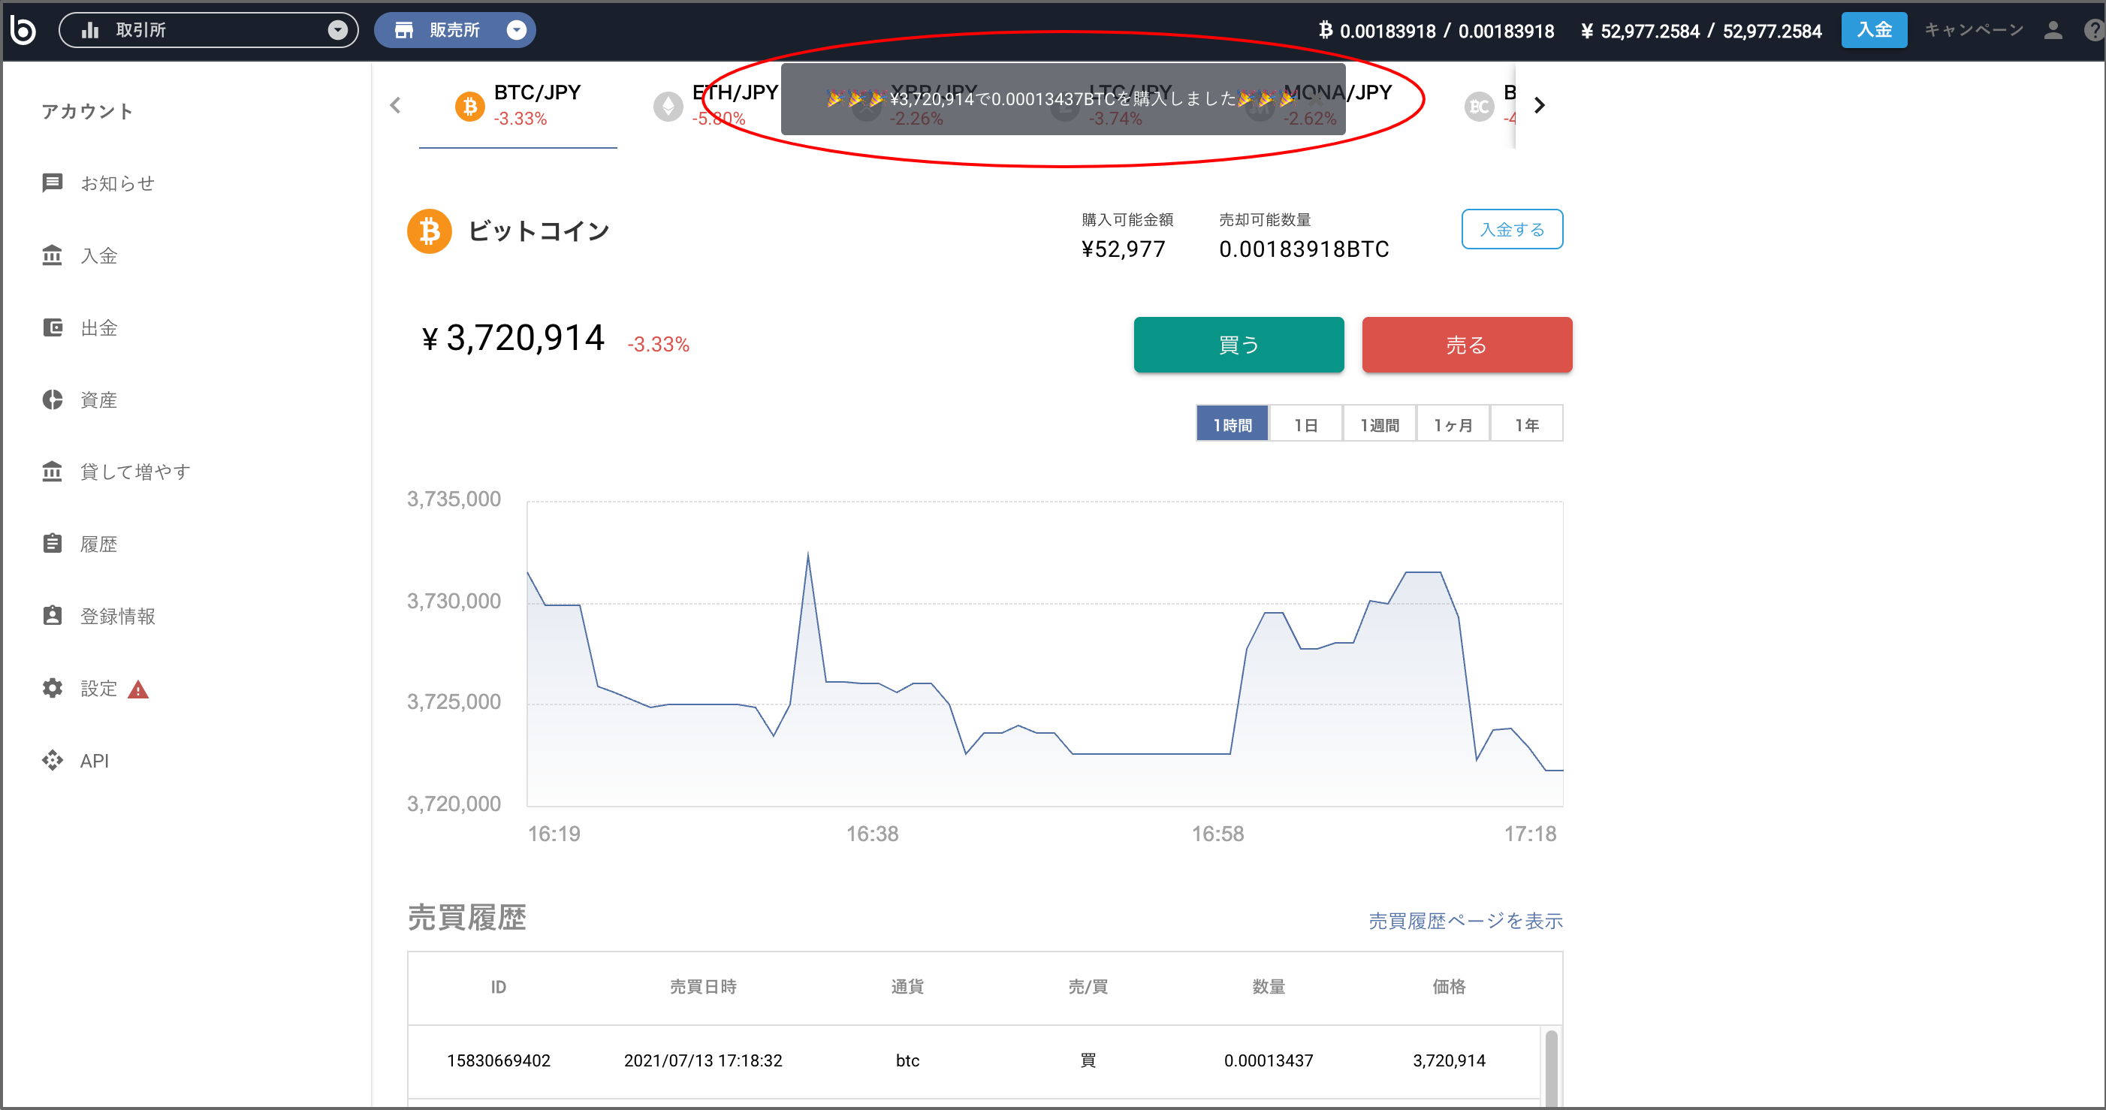The width and height of the screenshot is (2106, 1110).
Task: Click the 売買日時 column header
Action: (703, 987)
